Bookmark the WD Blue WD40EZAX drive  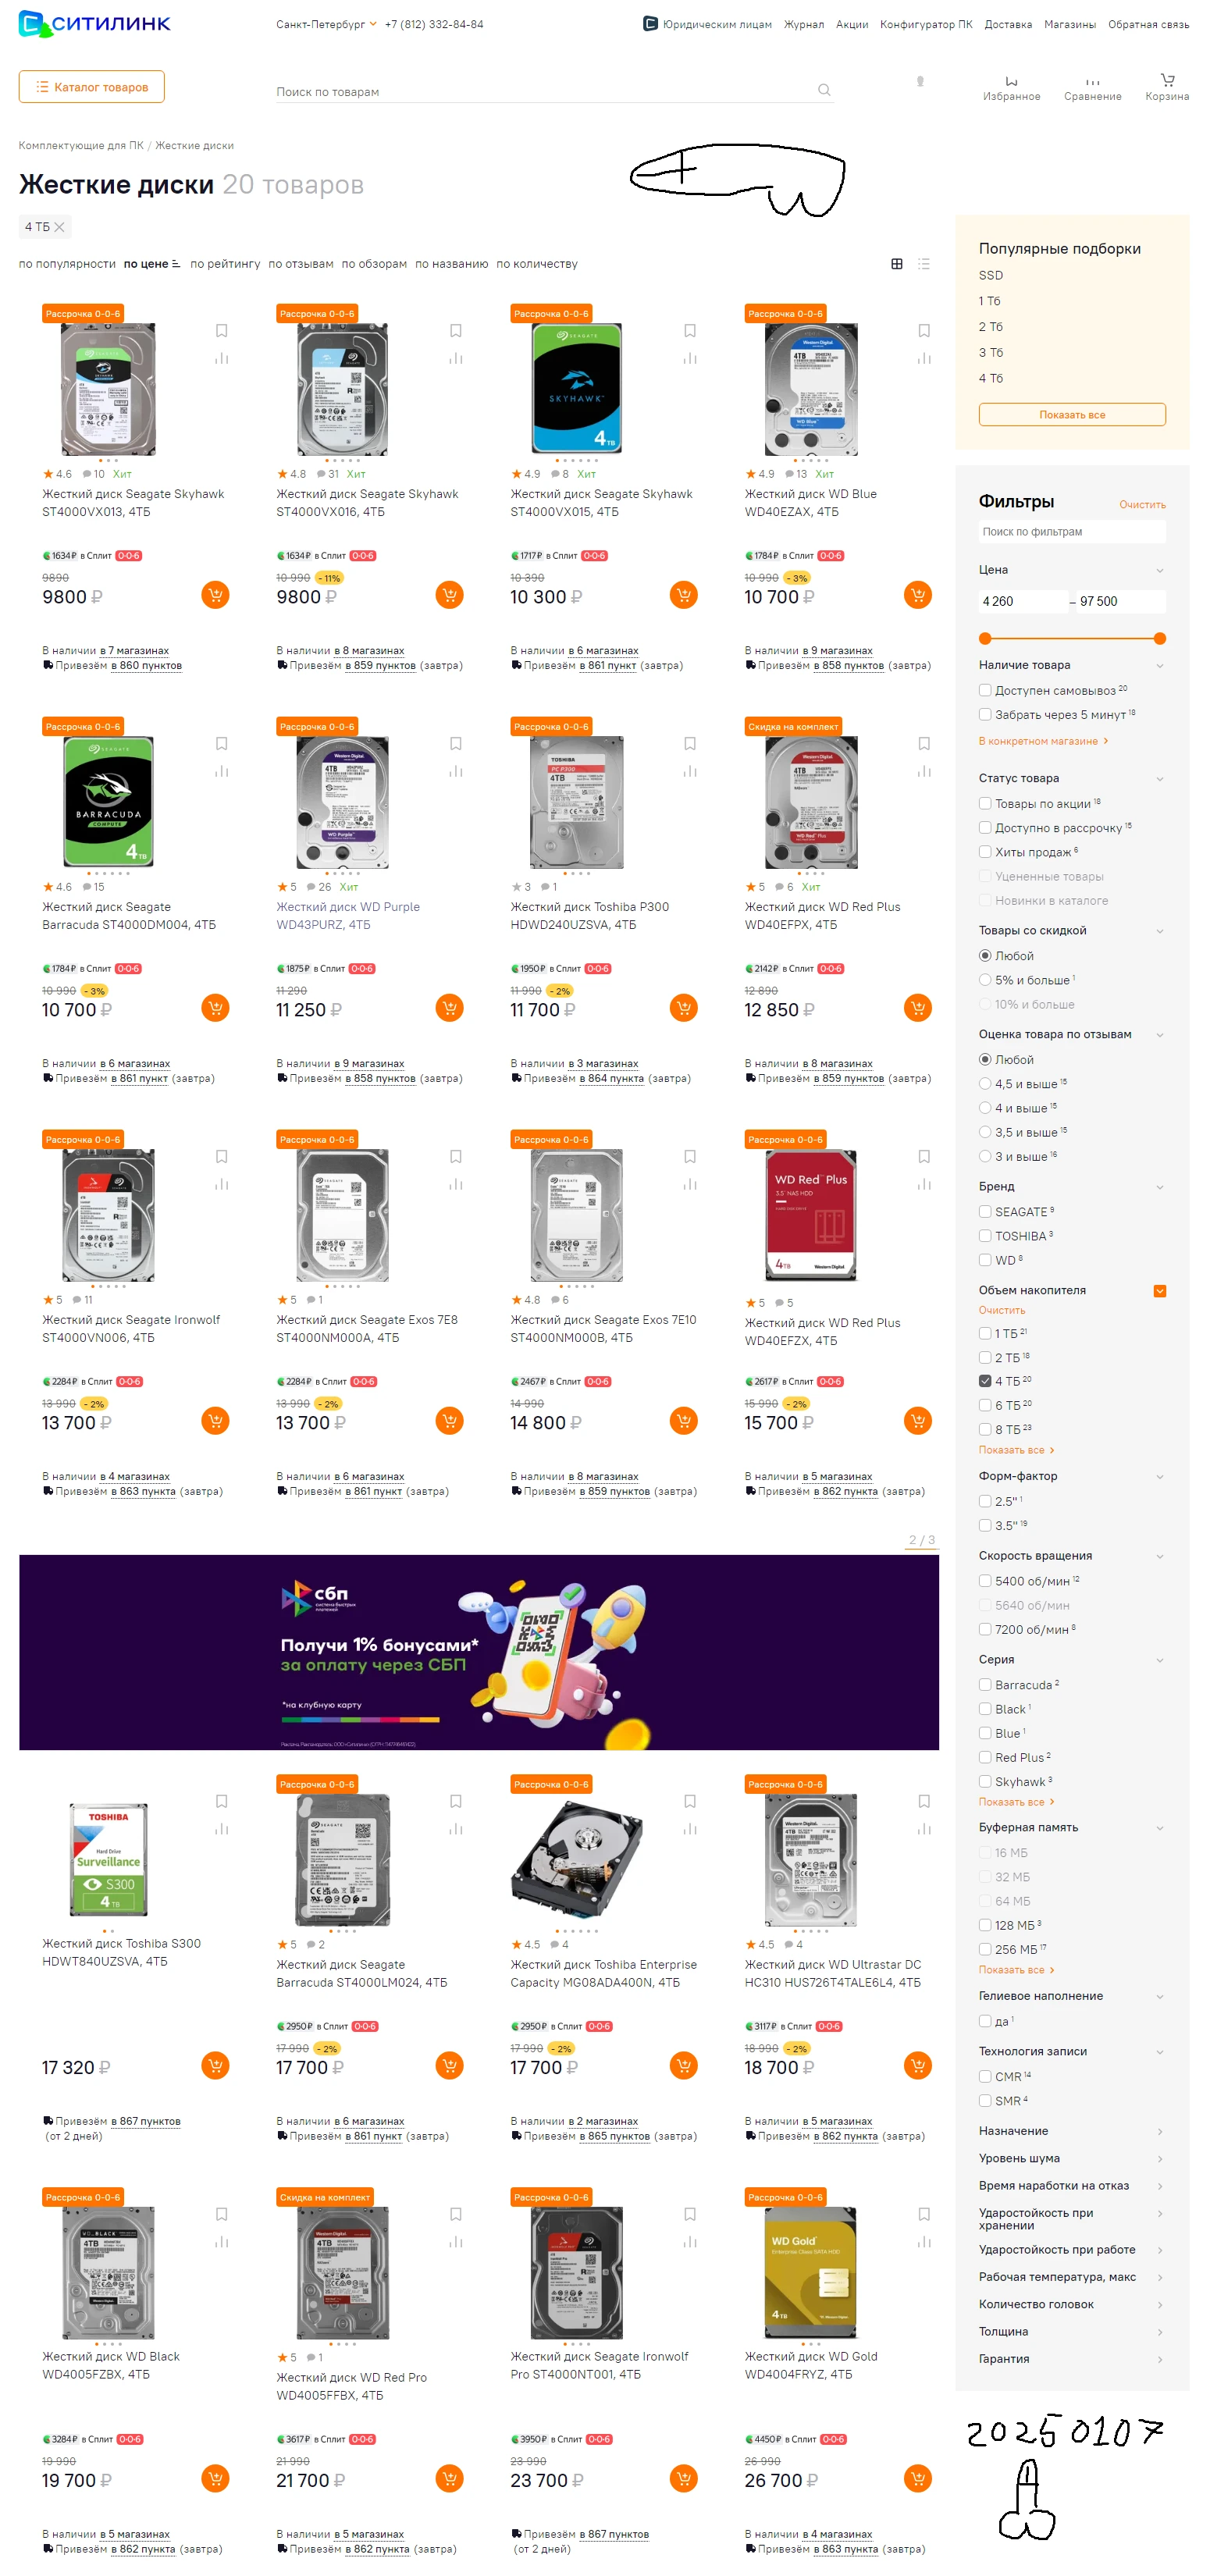coord(924,331)
